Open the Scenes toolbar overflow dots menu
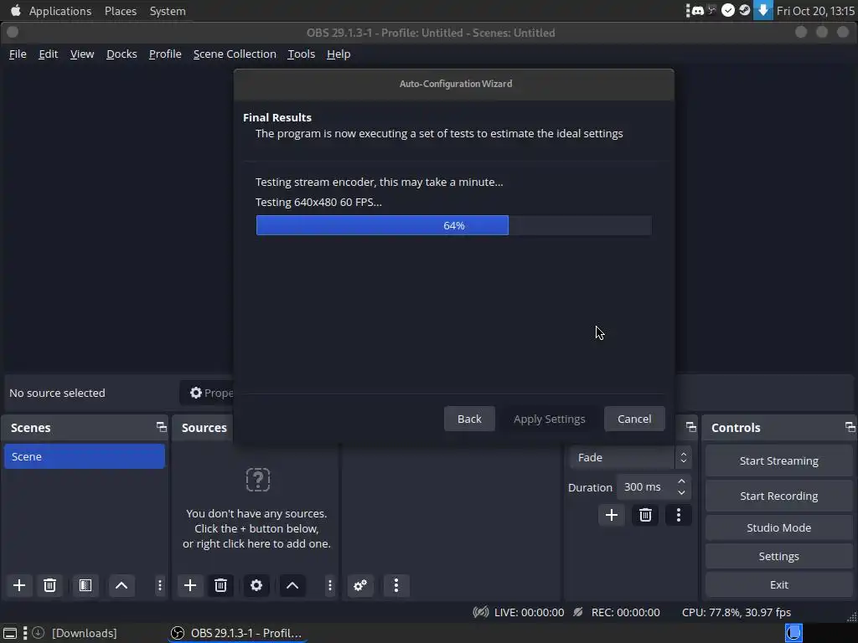This screenshot has width=858, height=643. coord(160,585)
